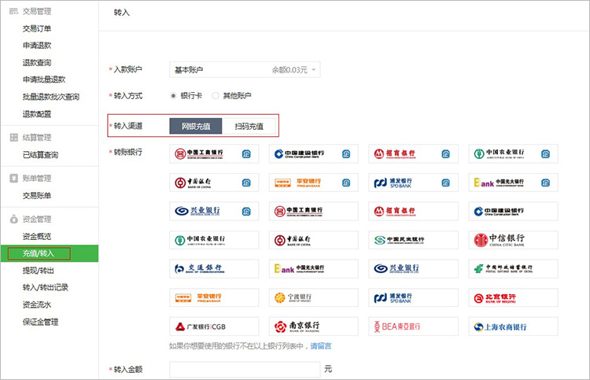Select 中国农业银行 with the enterprise badge
The width and height of the screenshot is (590, 380).
(x=513, y=153)
